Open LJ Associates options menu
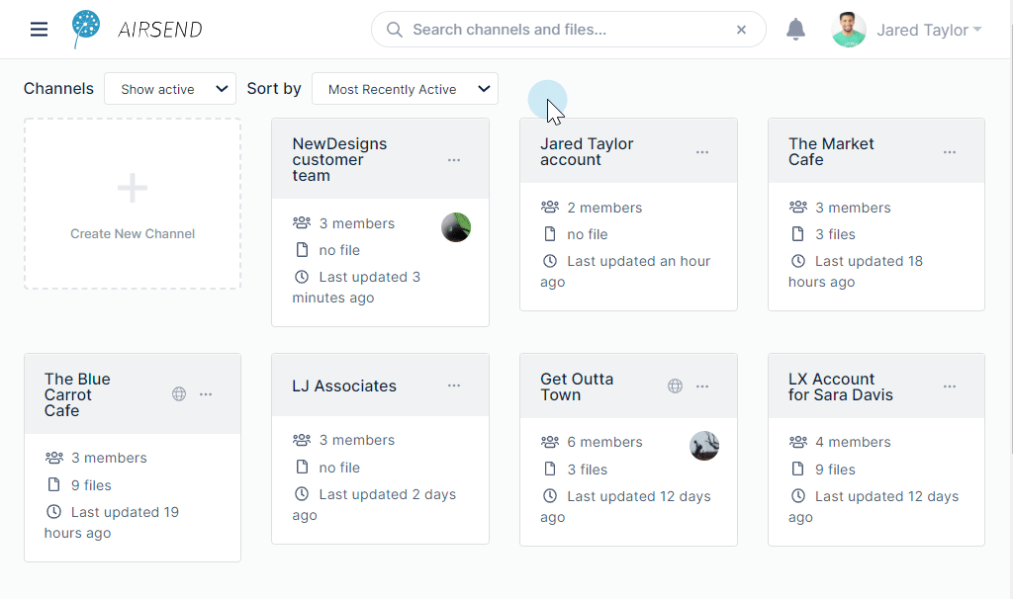1013x599 pixels. tap(454, 385)
